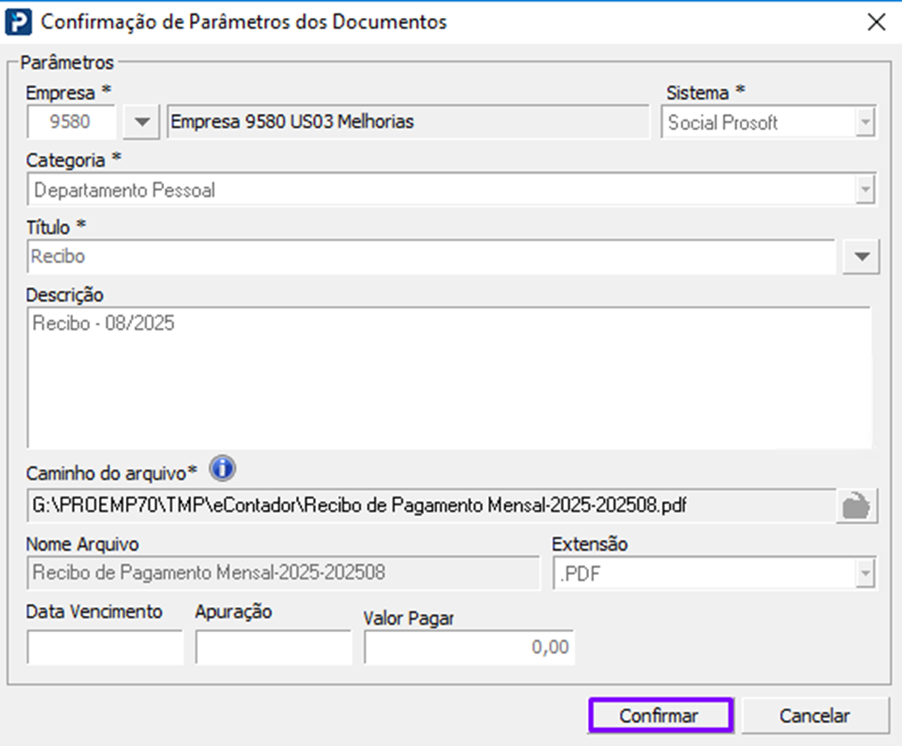This screenshot has width=902, height=746.
Task: Click the Data Vencimento label
Action: click(94, 611)
